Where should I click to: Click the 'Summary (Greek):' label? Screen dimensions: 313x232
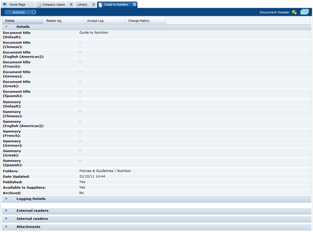[x=12, y=153]
